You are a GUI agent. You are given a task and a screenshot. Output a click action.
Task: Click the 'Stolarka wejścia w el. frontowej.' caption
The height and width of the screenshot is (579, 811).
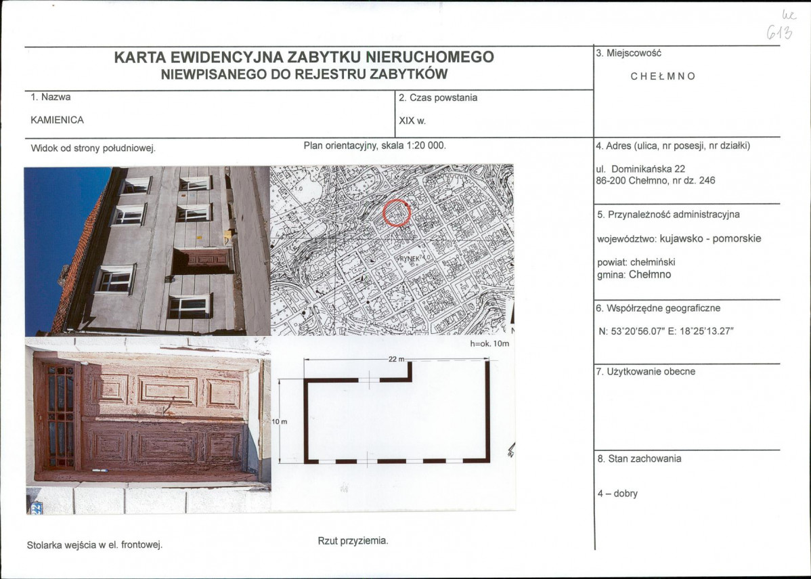94,544
